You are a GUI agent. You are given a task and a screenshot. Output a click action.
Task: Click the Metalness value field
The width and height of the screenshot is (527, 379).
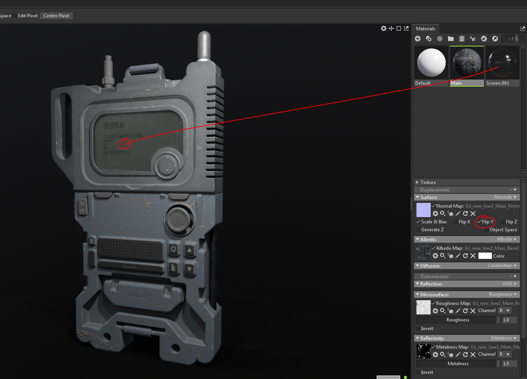click(509, 364)
